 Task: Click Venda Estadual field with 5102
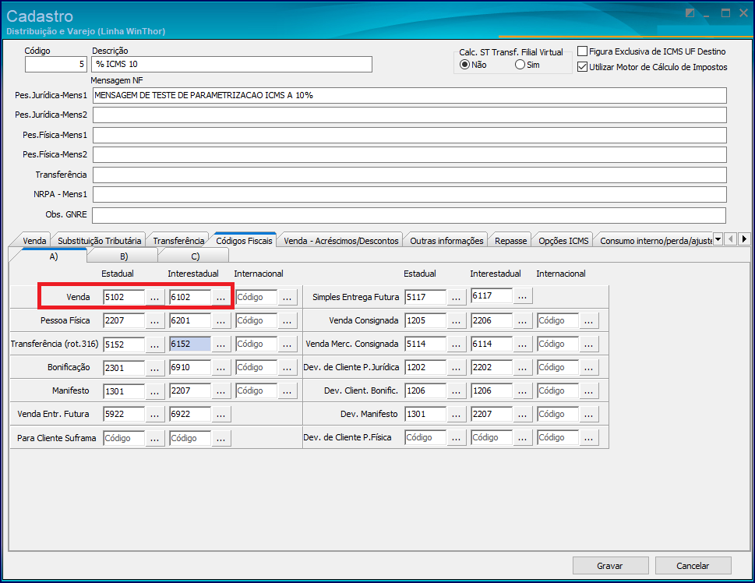pos(124,297)
